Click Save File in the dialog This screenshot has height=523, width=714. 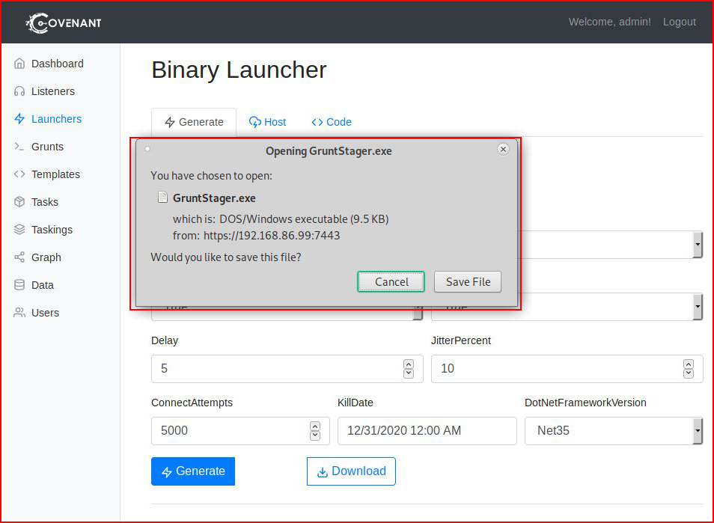468,282
